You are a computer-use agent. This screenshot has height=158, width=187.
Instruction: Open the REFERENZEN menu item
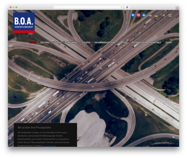pyautogui.click(x=139, y=43)
